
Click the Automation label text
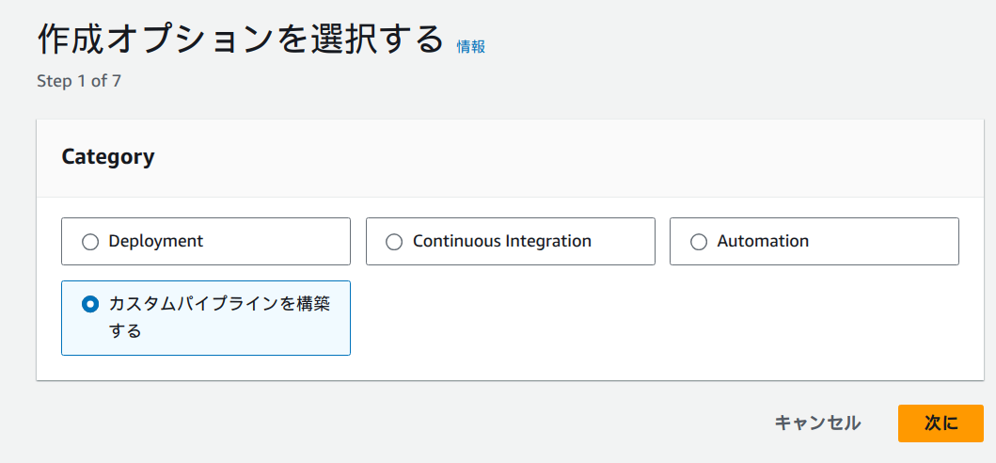pyautogui.click(x=763, y=241)
